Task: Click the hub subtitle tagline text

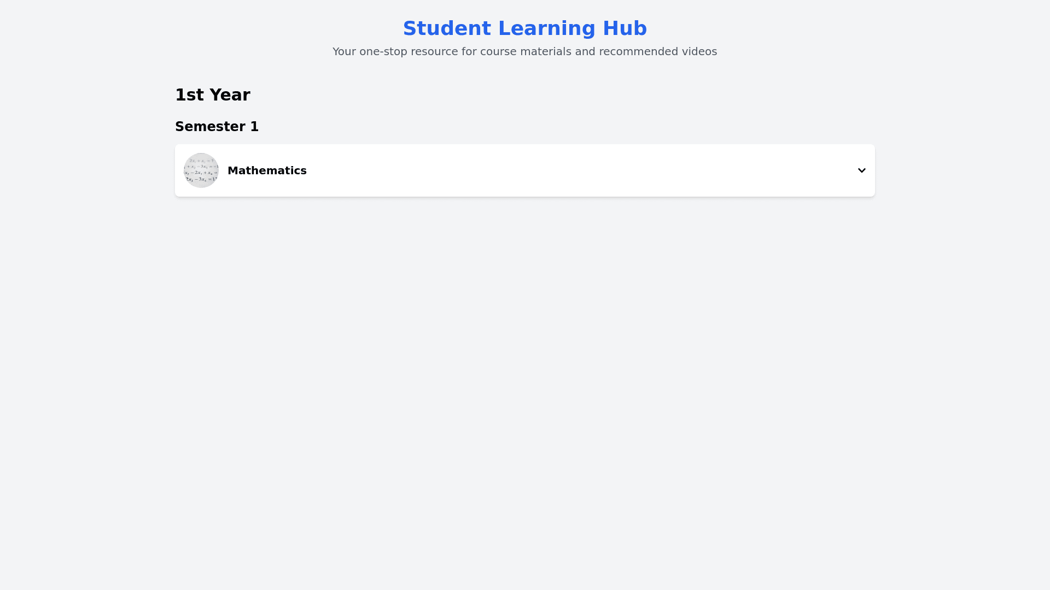Action: point(524,51)
